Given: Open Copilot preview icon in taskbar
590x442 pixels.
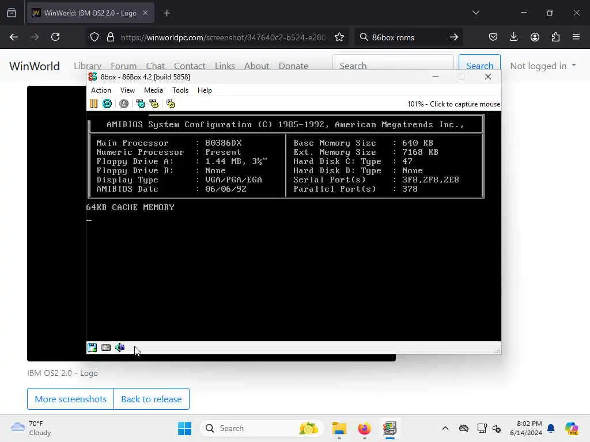Looking at the screenshot, I should (x=572, y=428).
